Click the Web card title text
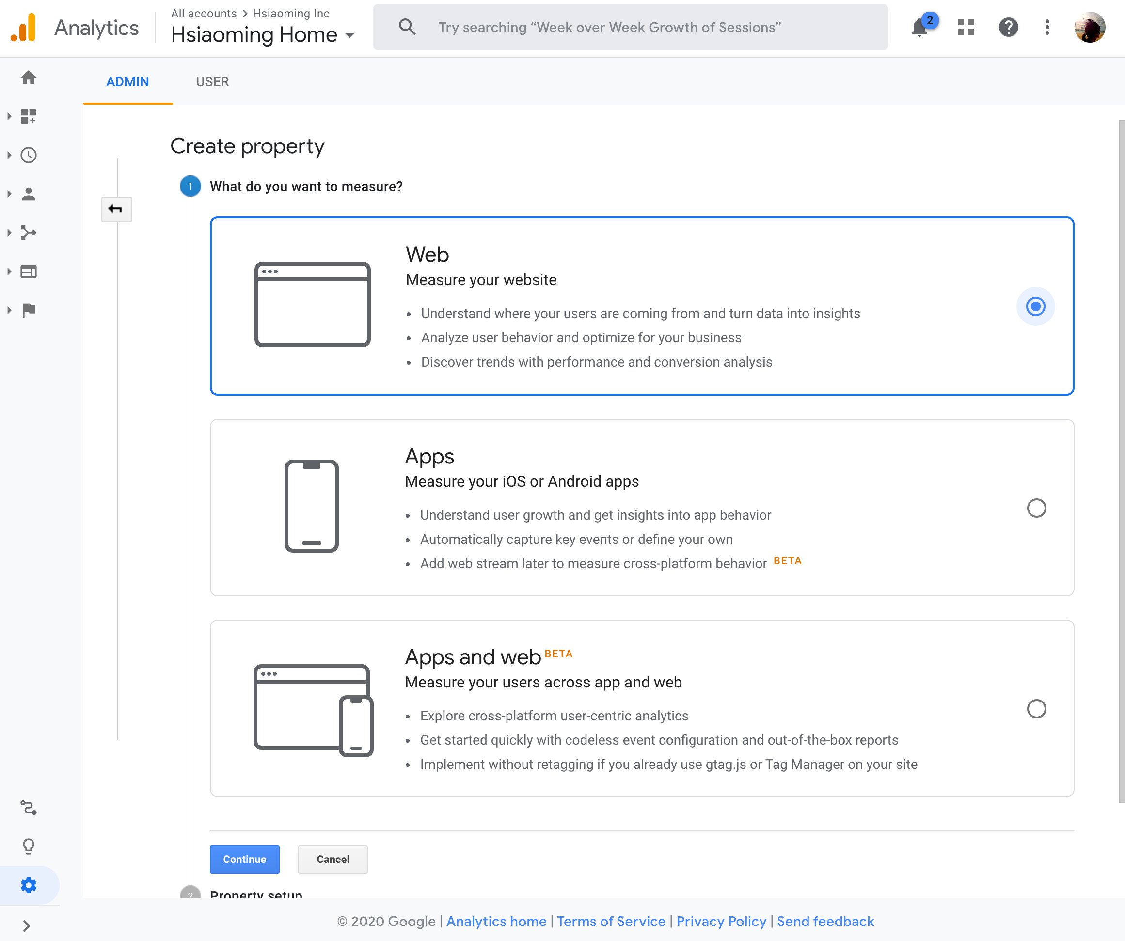This screenshot has width=1125, height=941. (427, 254)
